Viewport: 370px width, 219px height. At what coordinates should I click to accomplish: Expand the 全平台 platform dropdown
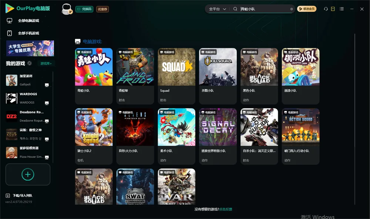point(217,9)
